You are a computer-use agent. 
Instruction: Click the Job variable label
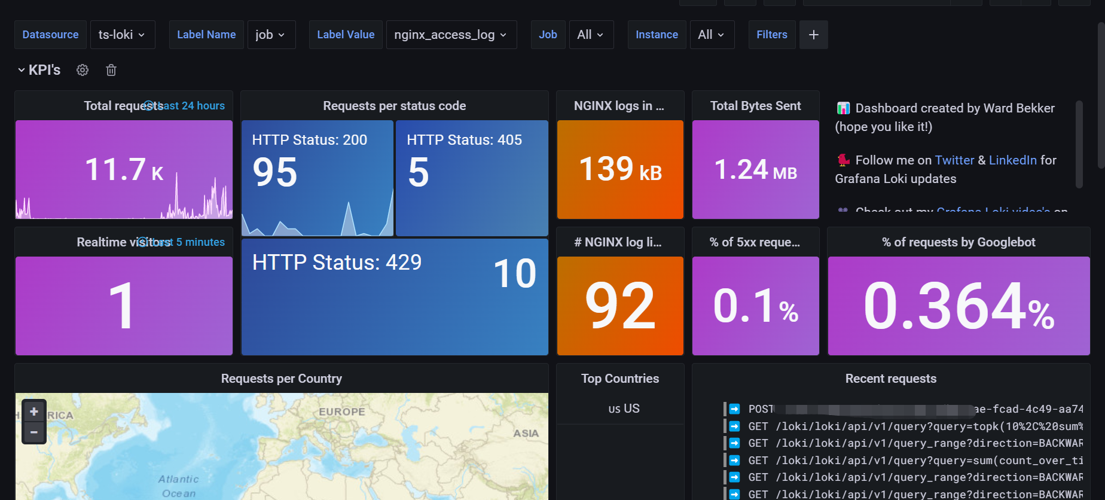pos(548,35)
